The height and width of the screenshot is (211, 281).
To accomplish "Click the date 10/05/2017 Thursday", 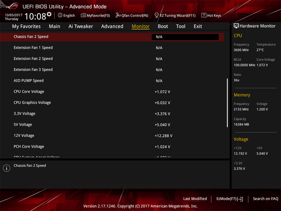I will coord(13,17).
